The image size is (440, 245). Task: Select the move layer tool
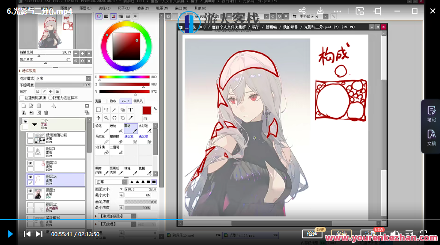pyautogui.click(x=98, y=118)
